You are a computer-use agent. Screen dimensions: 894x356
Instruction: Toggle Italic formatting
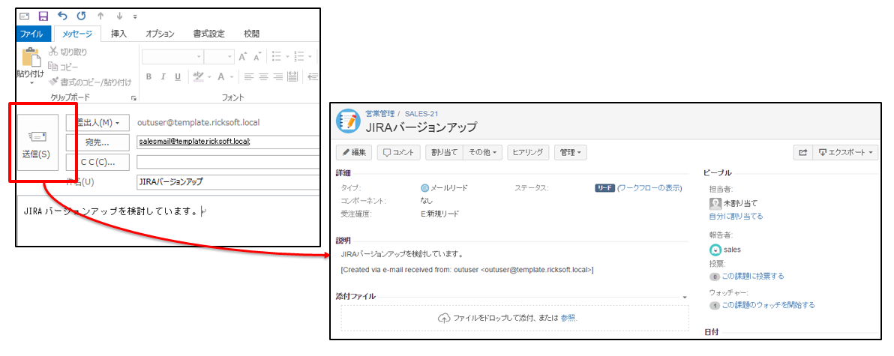[x=163, y=77]
